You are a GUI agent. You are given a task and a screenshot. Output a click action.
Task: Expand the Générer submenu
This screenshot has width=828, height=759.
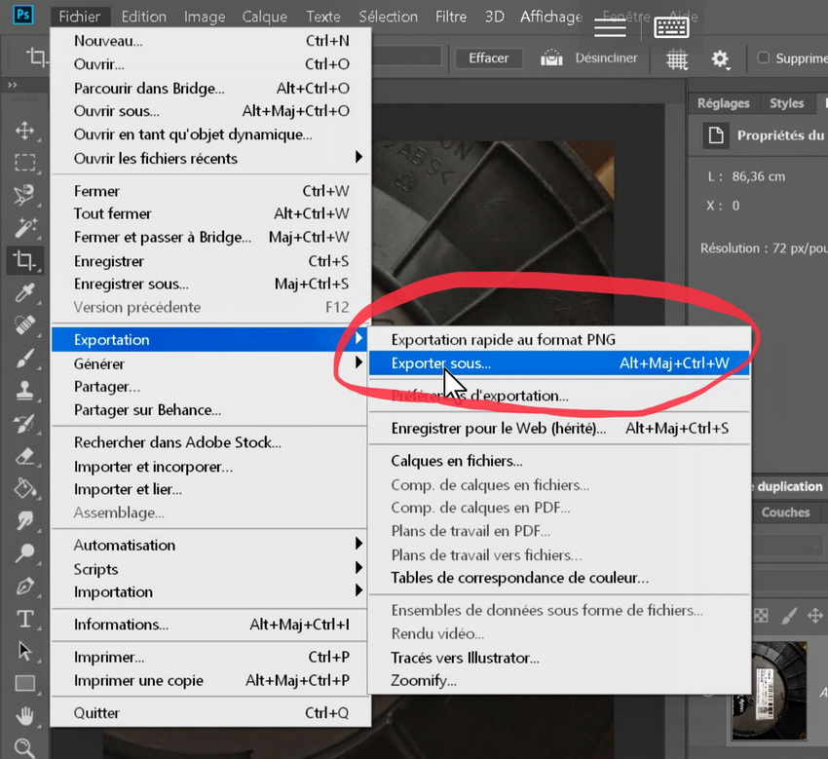click(x=210, y=363)
